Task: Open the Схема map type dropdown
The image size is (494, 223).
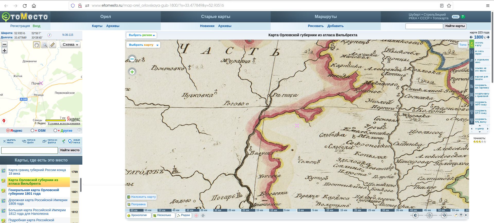Action: (x=70, y=45)
